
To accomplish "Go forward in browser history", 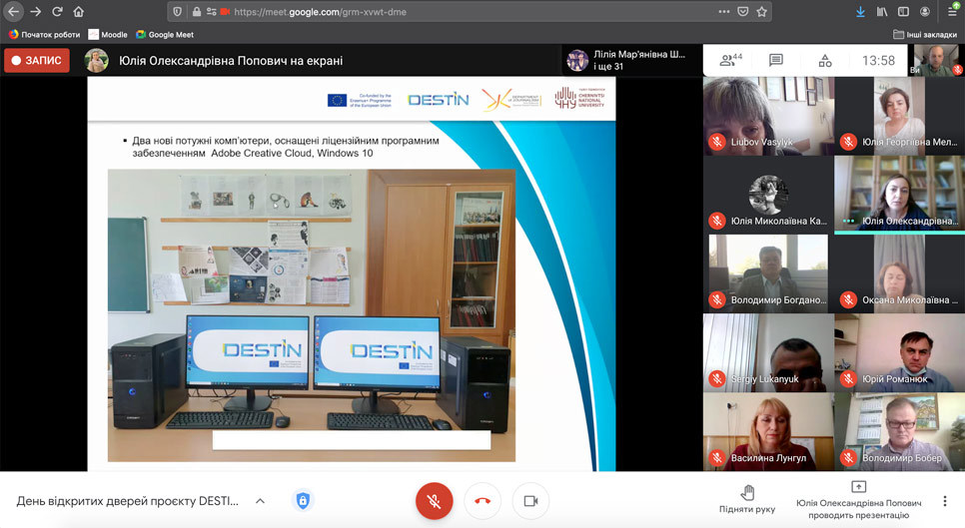I will click(36, 12).
